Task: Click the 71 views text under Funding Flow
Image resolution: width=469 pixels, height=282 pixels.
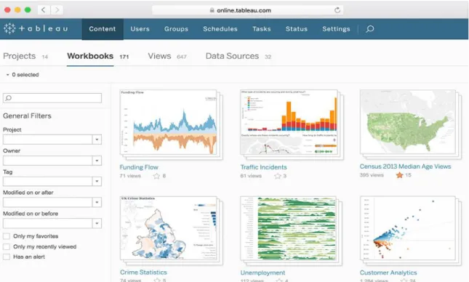Action: coord(130,176)
